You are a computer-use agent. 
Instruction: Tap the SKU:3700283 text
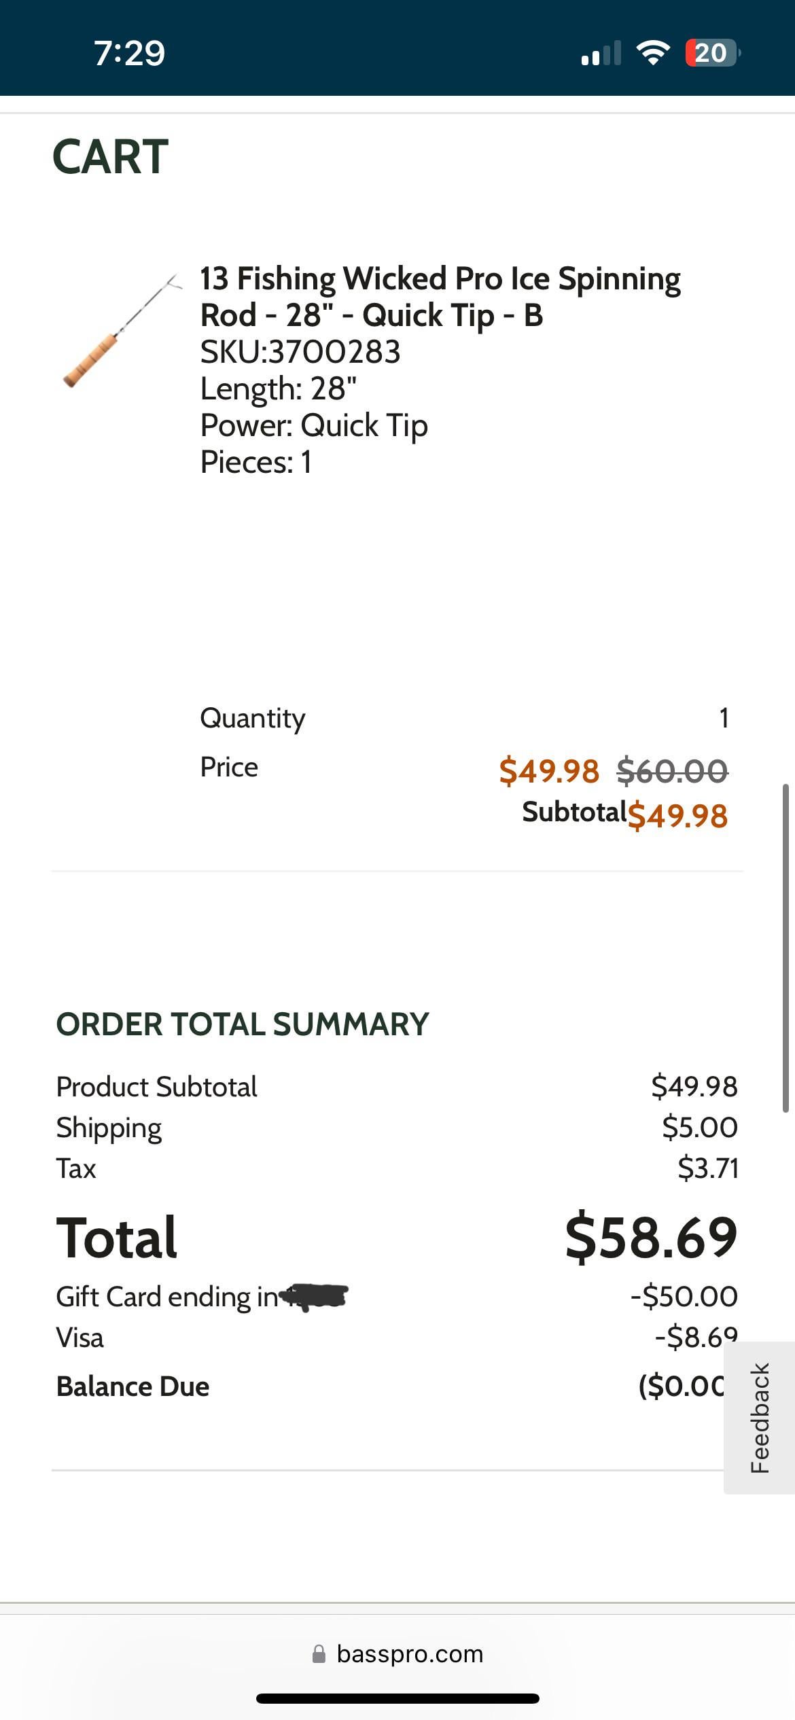(x=300, y=351)
